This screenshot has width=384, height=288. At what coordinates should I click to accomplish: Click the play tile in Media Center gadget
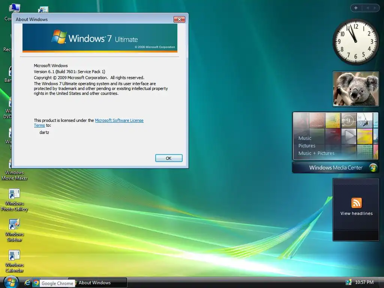[348, 136]
